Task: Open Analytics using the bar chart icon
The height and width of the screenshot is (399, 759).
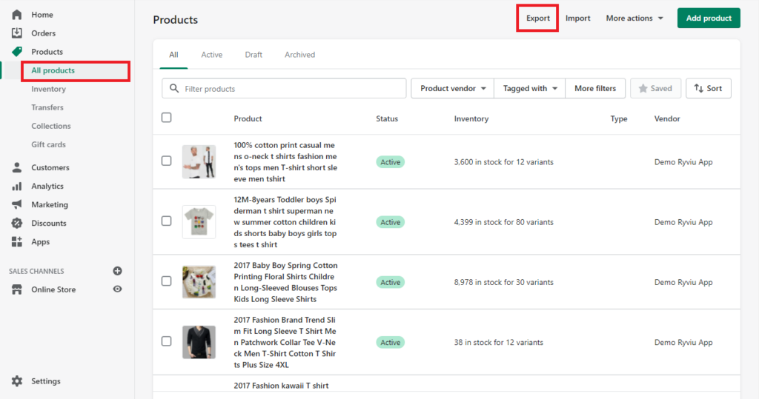Action: pyautogui.click(x=17, y=187)
